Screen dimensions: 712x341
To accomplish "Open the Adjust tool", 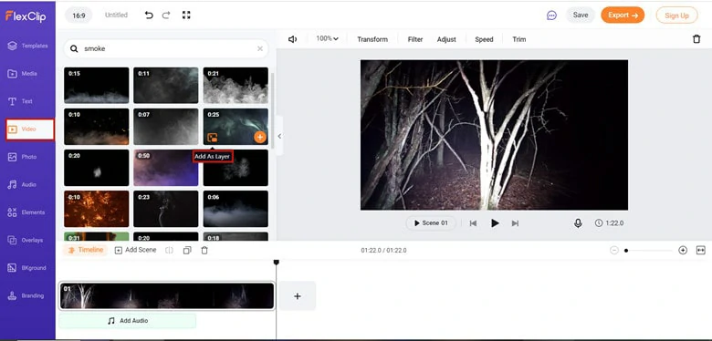I will click(446, 39).
